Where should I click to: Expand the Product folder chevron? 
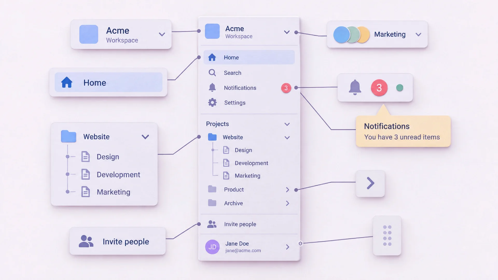point(287,190)
